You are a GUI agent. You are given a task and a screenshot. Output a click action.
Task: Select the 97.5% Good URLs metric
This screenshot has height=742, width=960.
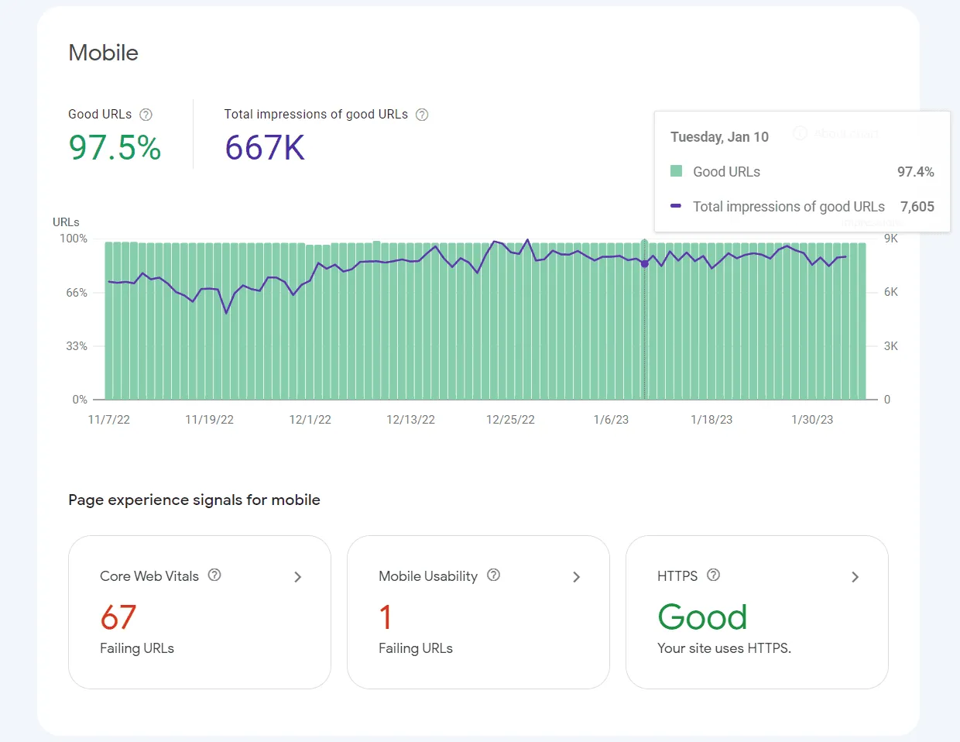click(x=115, y=147)
